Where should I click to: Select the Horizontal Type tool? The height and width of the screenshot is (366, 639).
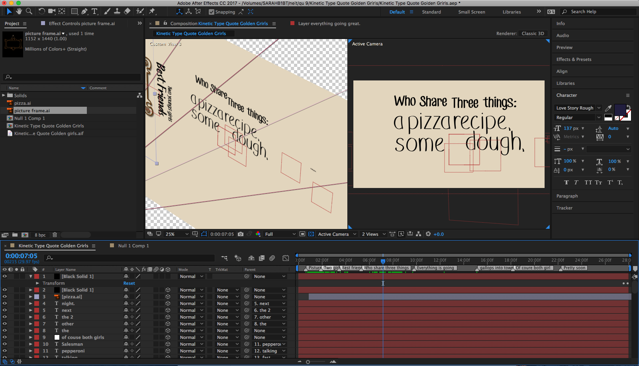[94, 12]
